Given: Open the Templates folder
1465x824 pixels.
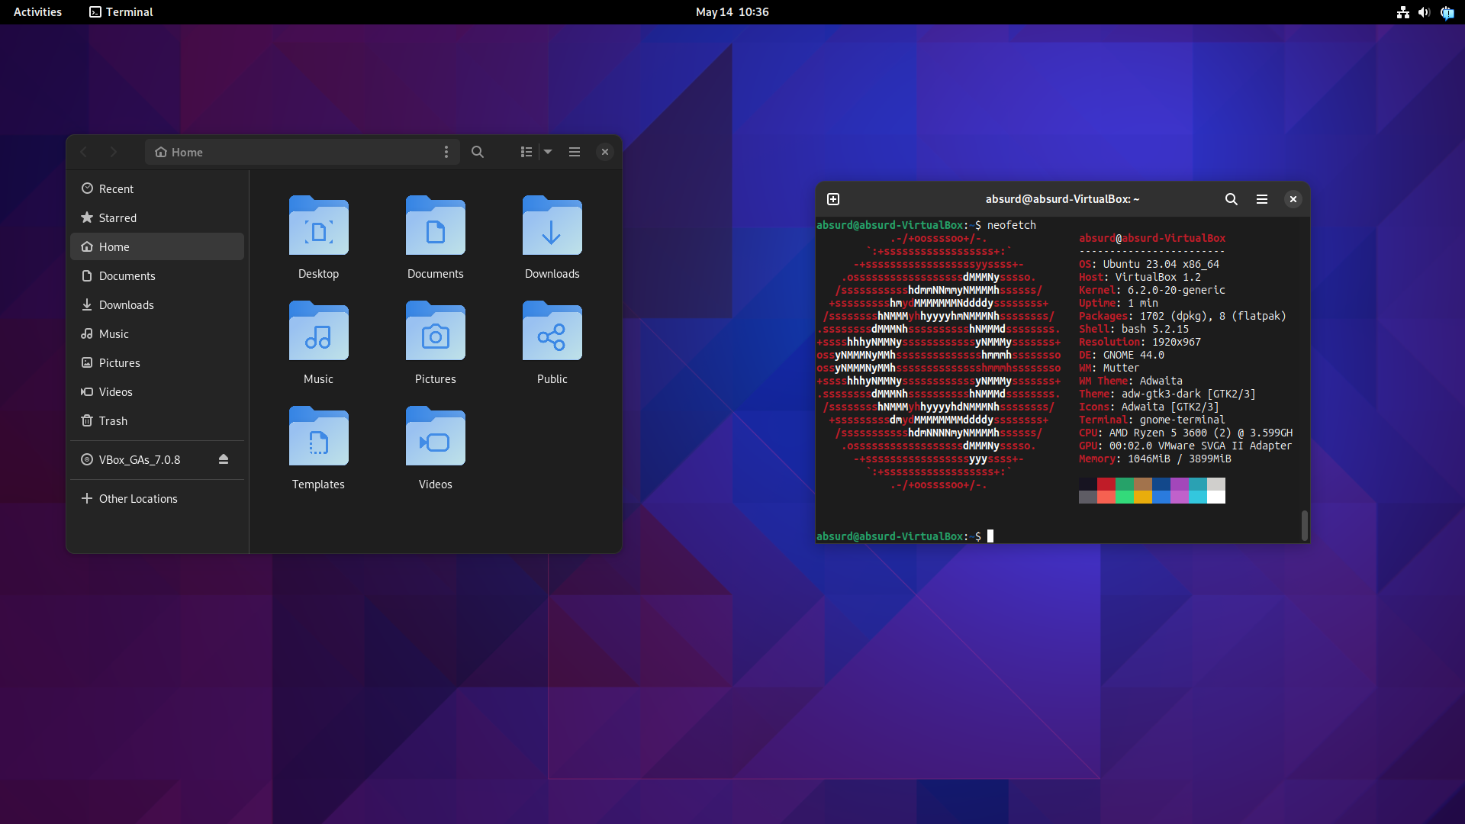Looking at the screenshot, I should 318,437.
